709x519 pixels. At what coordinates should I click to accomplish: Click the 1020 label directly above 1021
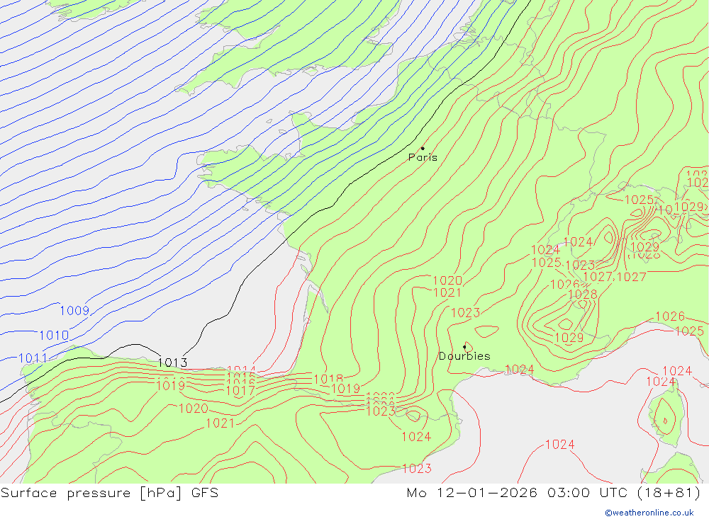tap(447, 280)
